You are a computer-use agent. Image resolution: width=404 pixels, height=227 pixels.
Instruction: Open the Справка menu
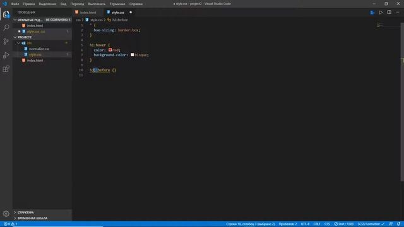click(136, 4)
